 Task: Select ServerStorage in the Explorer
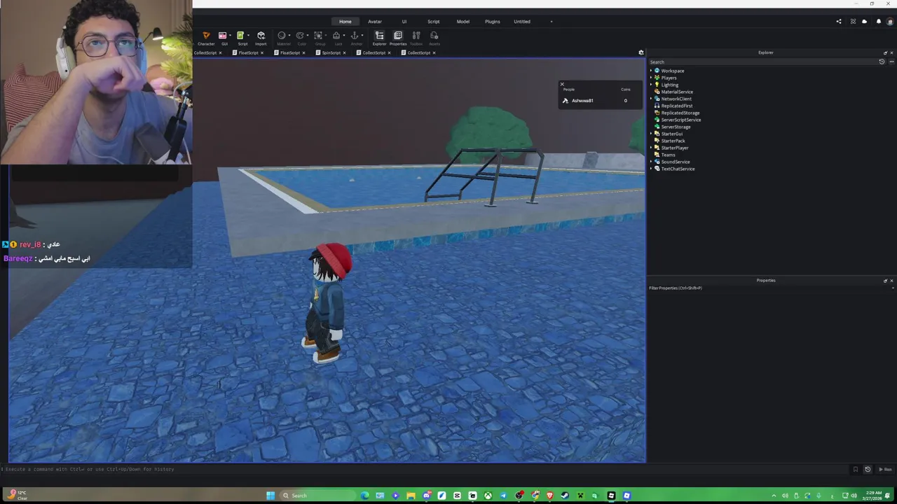click(676, 127)
